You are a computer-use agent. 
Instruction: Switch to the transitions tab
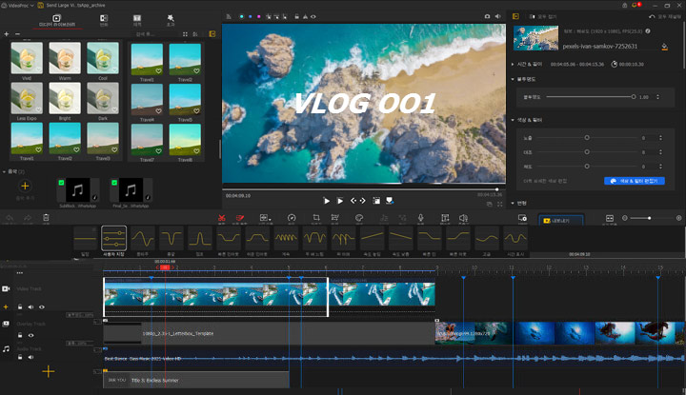pos(104,19)
